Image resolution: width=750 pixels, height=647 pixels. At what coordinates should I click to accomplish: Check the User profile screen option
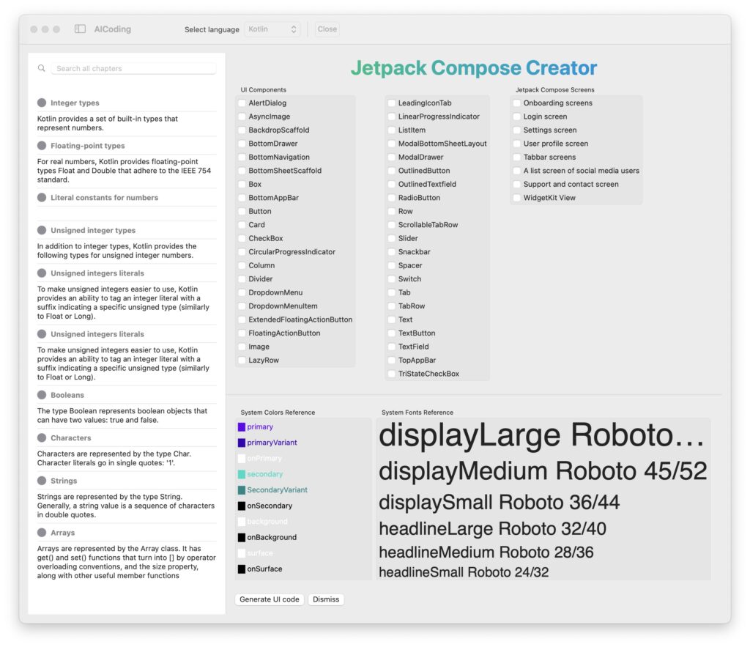(516, 144)
